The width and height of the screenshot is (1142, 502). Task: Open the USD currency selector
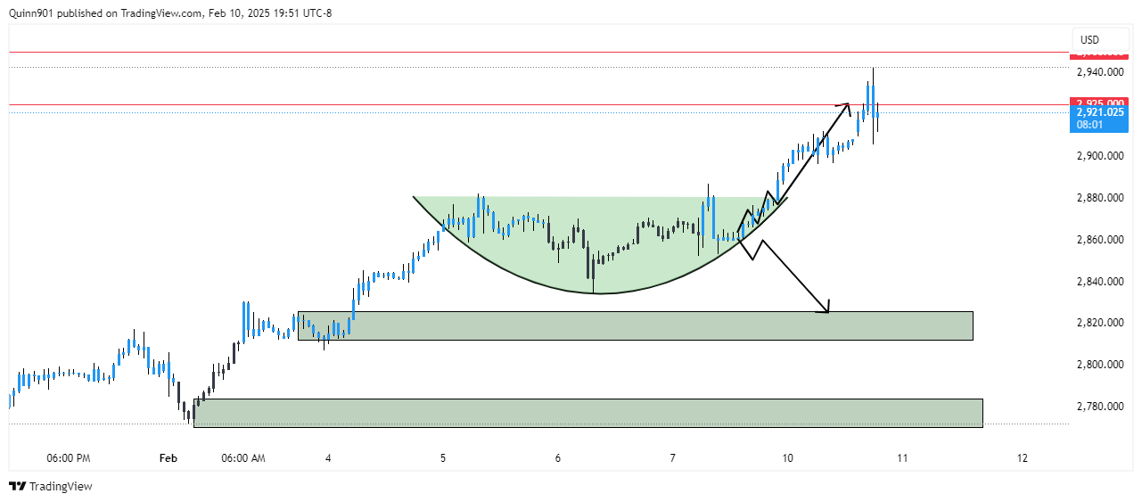click(1102, 40)
